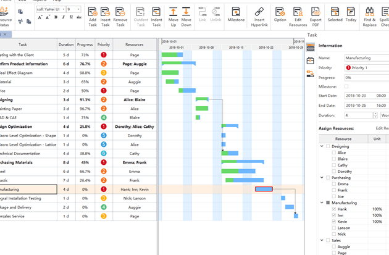Image resolution: width=389 pixels, height=255 pixels.
Task: Jump to Today in the chart
Action: coord(351,14)
